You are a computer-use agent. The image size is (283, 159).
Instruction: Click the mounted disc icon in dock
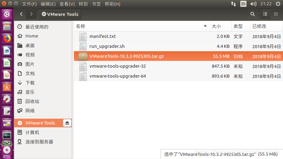(7, 150)
